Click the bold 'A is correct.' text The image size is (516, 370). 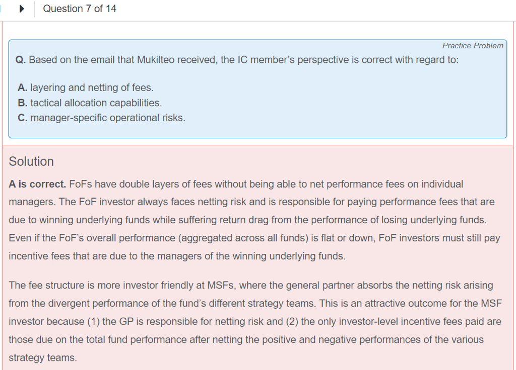click(x=37, y=184)
